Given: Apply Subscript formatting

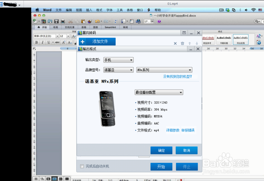Looking at the screenshot, I should [70, 42].
